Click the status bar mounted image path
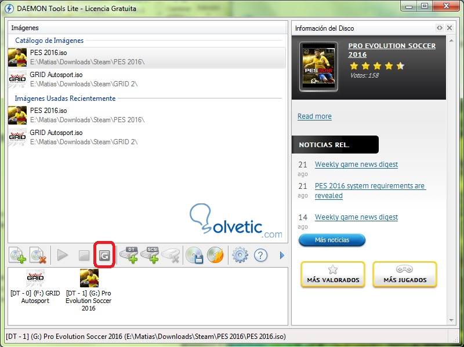464x347 pixels. click(x=146, y=337)
